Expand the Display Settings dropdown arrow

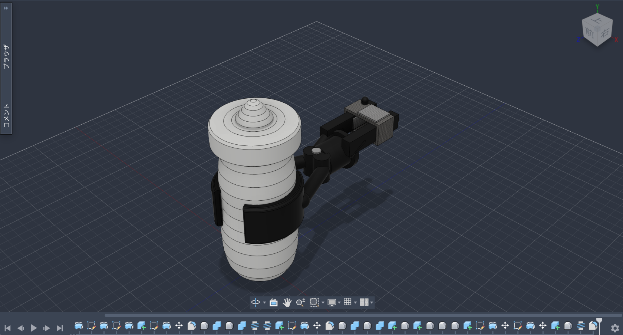pyautogui.click(x=339, y=303)
